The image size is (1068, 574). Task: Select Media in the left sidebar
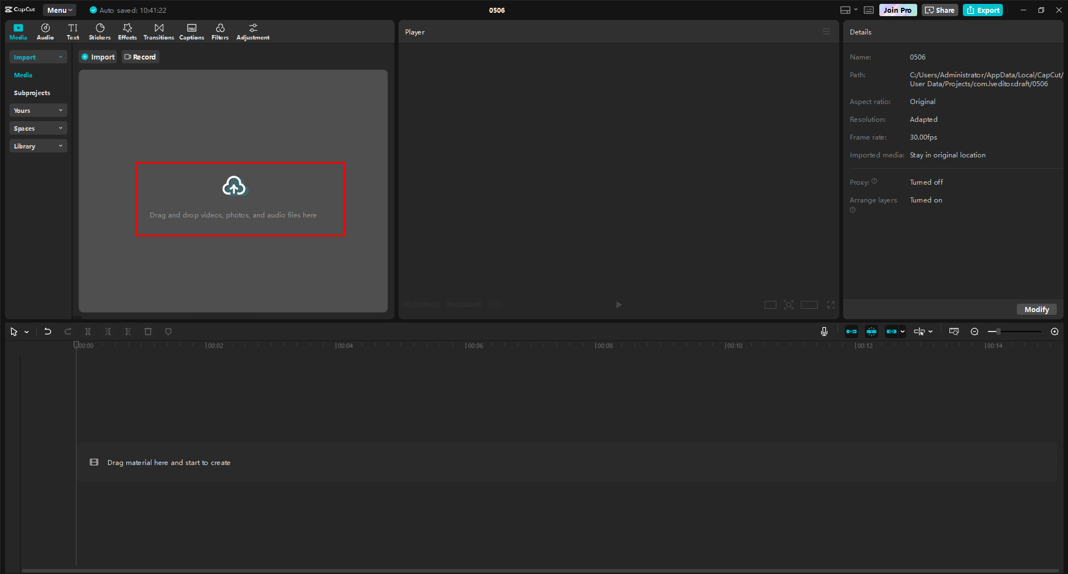(23, 75)
